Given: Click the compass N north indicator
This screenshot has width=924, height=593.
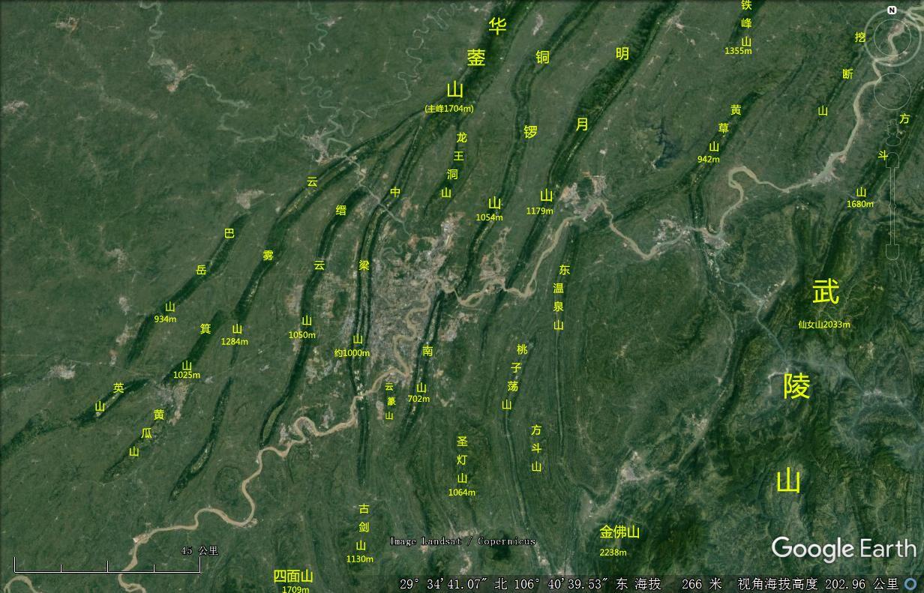Looking at the screenshot, I should pyautogui.click(x=892, y=10).
